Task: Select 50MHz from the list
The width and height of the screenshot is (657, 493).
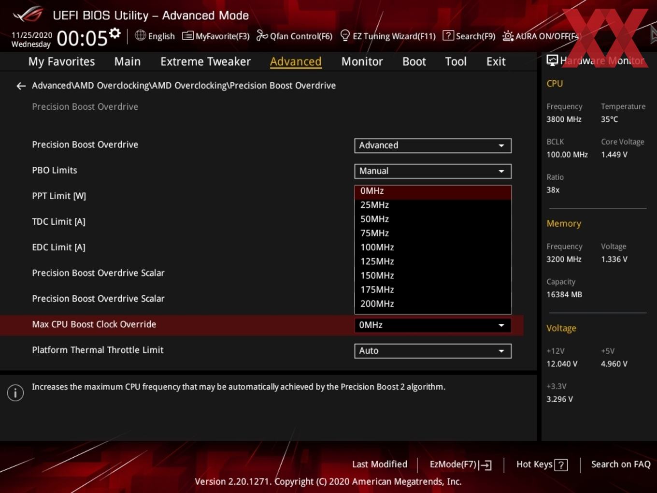Action: (x=433, y=219)
